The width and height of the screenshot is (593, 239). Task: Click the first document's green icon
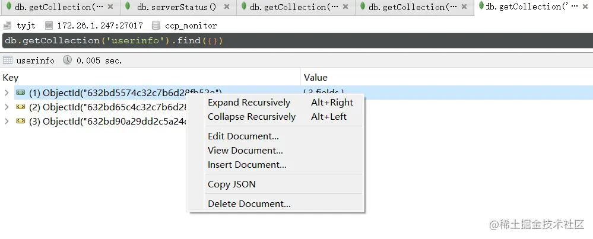click(x=20, y=93)
